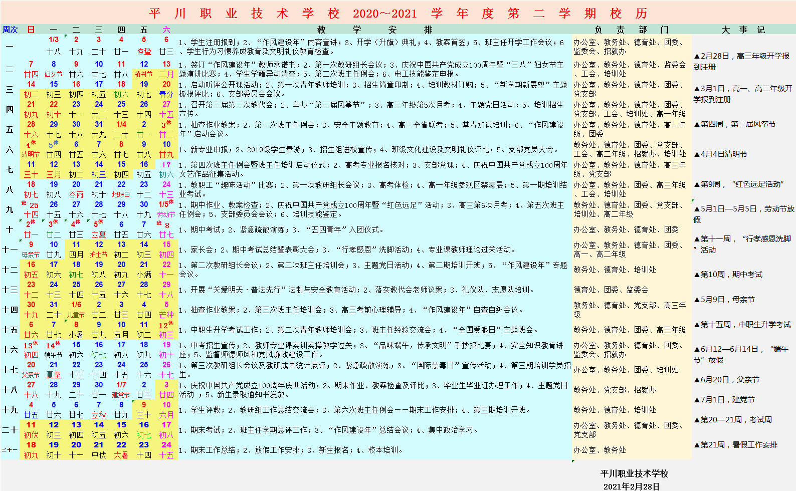Click the teaching plan starting 开展关爱明天·普法先行
Image resolution: width=796 pixels, height=491 pixels.
(375, 290)
